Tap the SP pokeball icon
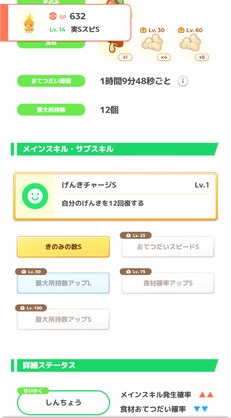The height and width of the screenshot is (418, 231). (x=53, y=16)
